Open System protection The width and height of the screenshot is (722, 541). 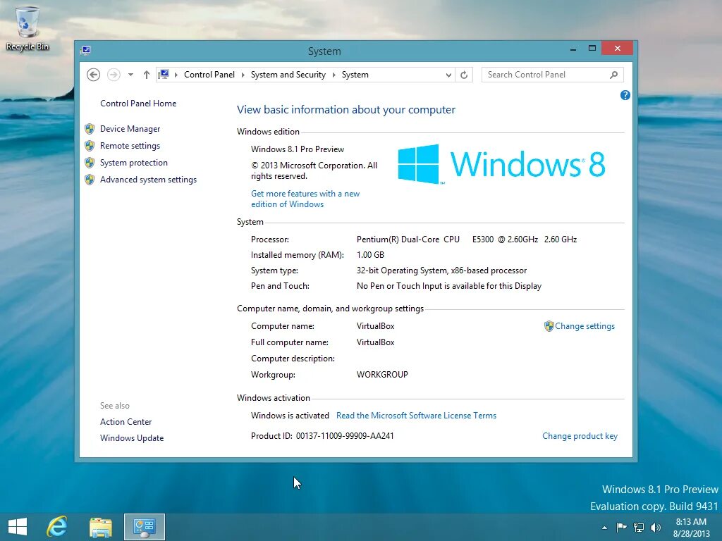(134, 163)
